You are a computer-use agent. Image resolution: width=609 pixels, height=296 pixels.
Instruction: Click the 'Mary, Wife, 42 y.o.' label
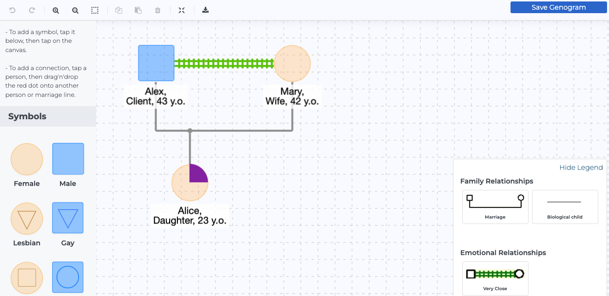292,96
